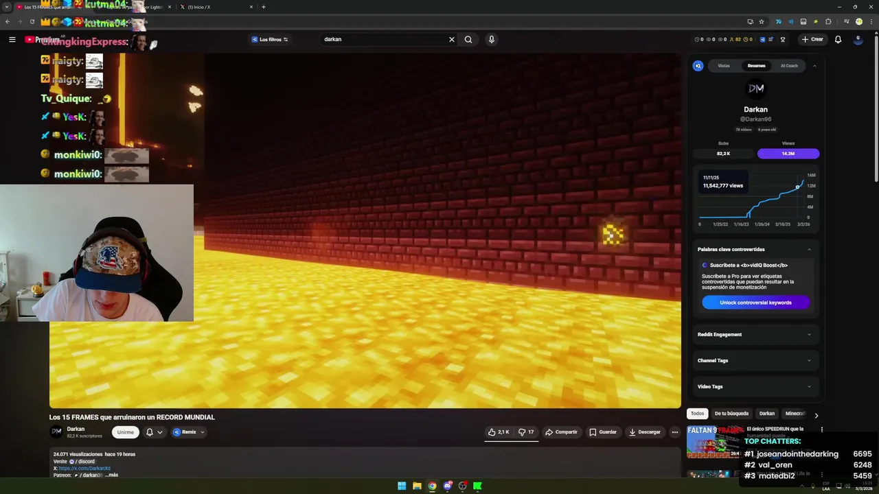This screenshot has width=879, height=494.
Task: Collapse the vidIQ panel with chevron
Action: 814,66
